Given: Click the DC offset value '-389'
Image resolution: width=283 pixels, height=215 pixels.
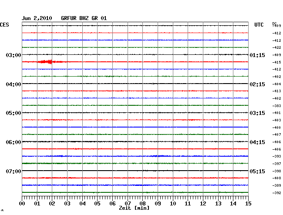Looking at the screenshot, I should click(x=276, y=185).
